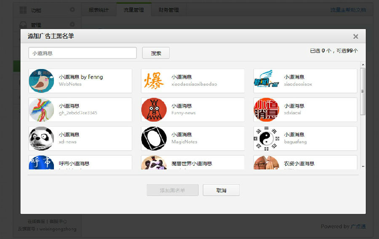Image resolution: width=379 pixels, height=239 pixels.
Task: Pick the yin-yang baguafang avatar
Action: click(x=266, y=138)
